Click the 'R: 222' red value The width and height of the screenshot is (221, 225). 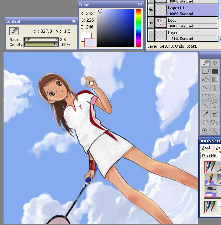(x=87, y=14)
